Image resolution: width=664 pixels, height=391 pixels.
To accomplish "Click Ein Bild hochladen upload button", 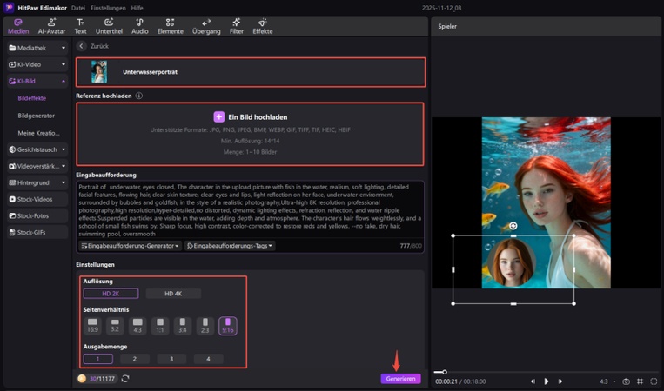I will point(251,116).
